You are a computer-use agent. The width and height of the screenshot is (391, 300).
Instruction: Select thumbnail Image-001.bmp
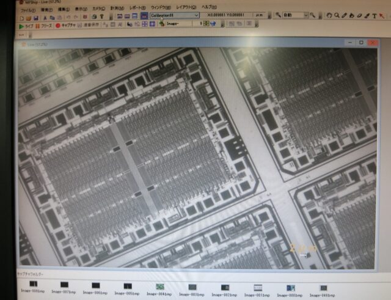[257, 291]
